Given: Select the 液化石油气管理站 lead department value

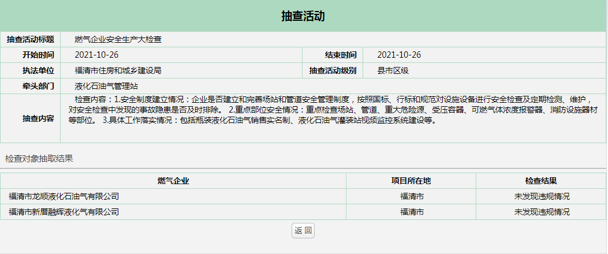Looking at the screenshot, I should (106, 86).
